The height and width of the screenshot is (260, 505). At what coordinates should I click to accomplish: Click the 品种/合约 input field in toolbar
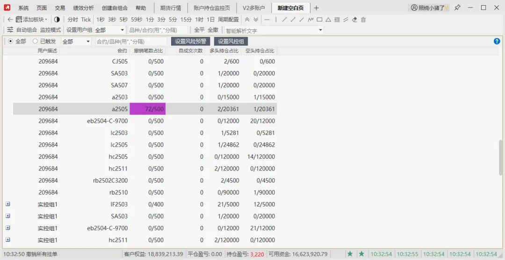coord(158,30)
